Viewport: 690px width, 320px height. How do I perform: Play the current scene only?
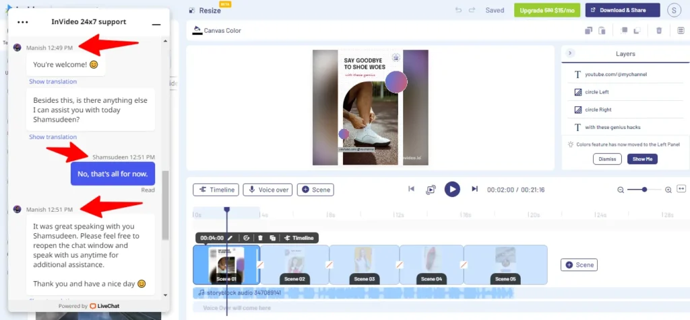coord(431,190)
